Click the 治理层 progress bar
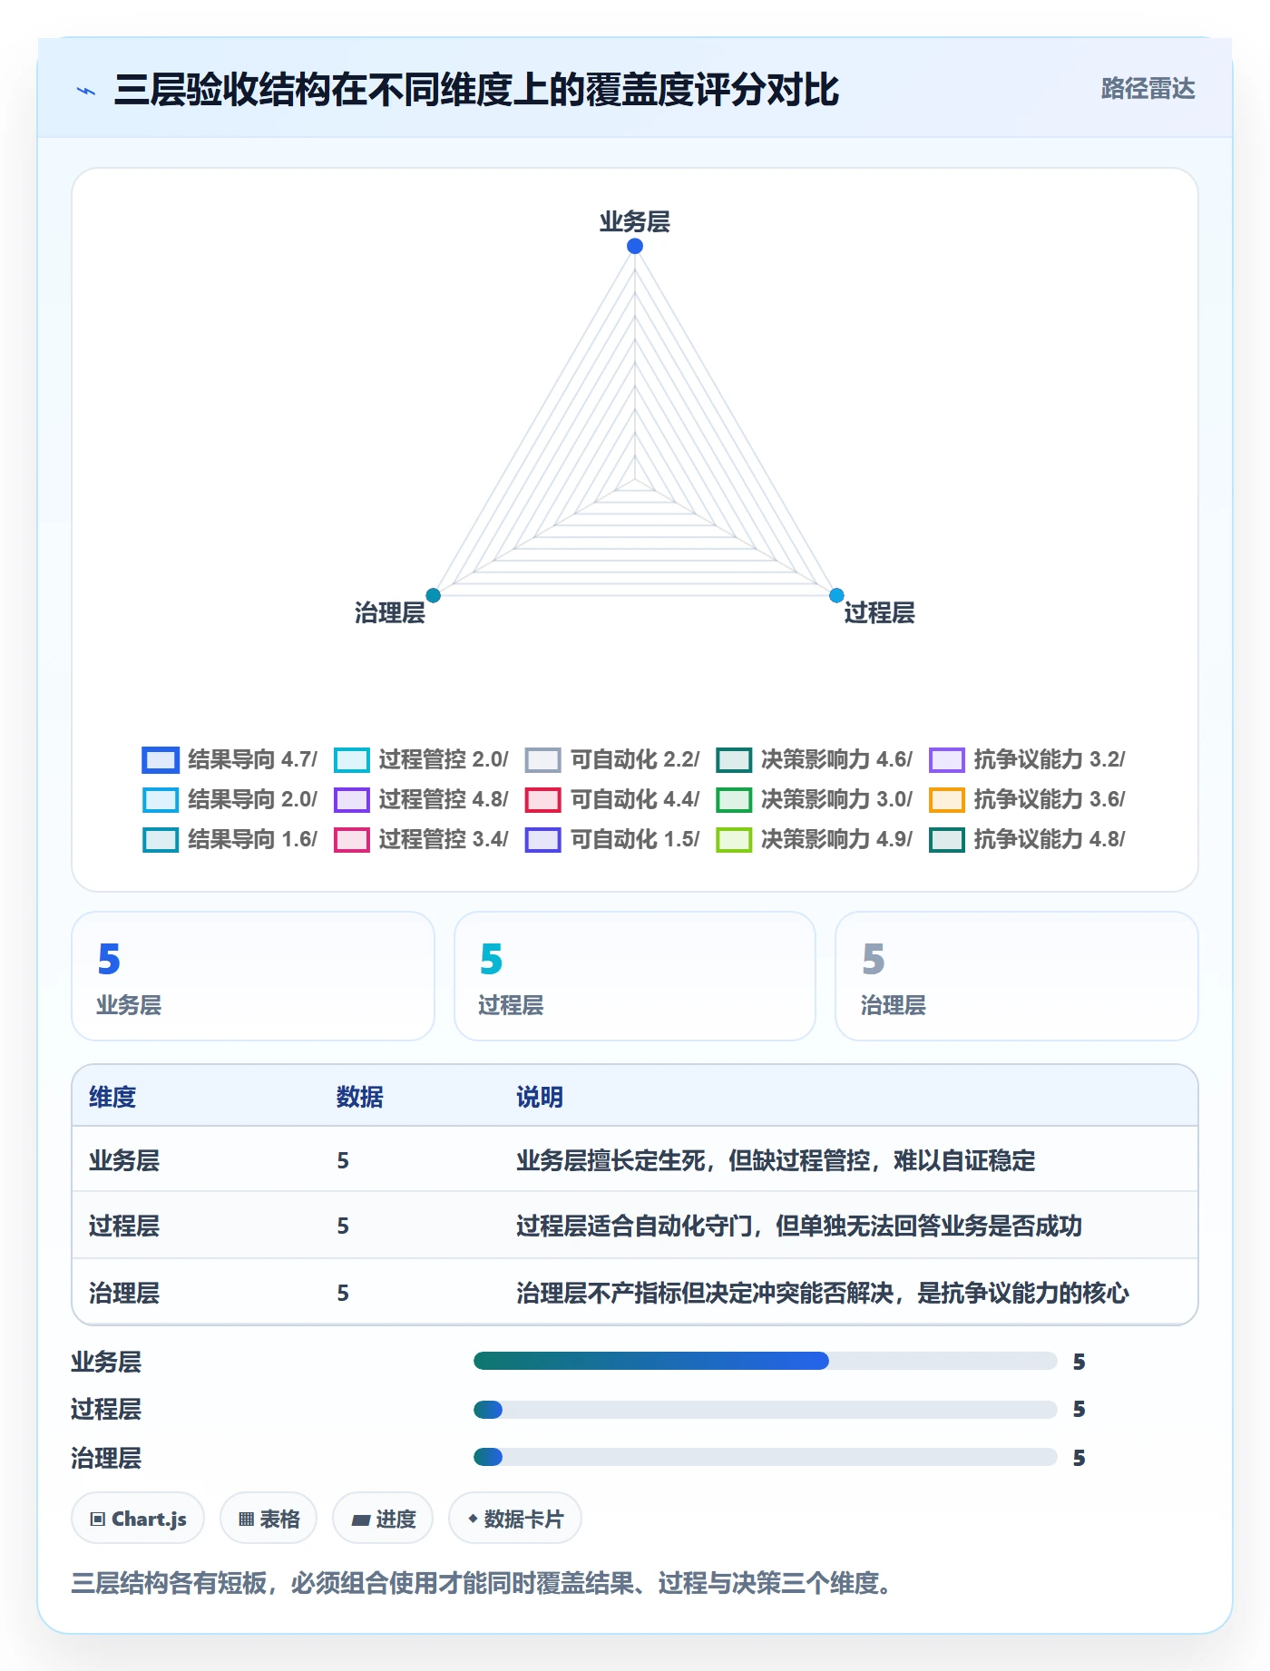 coord(766,1457)
